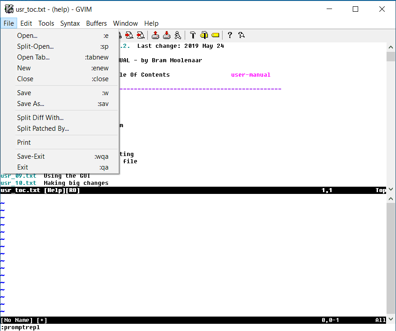Click the top pane scrollbar thumb
396x331 pixels.
click(x=391, y=56)
